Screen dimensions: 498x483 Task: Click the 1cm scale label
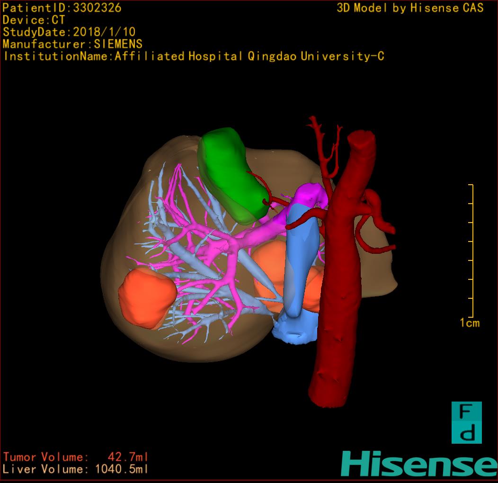470,323
